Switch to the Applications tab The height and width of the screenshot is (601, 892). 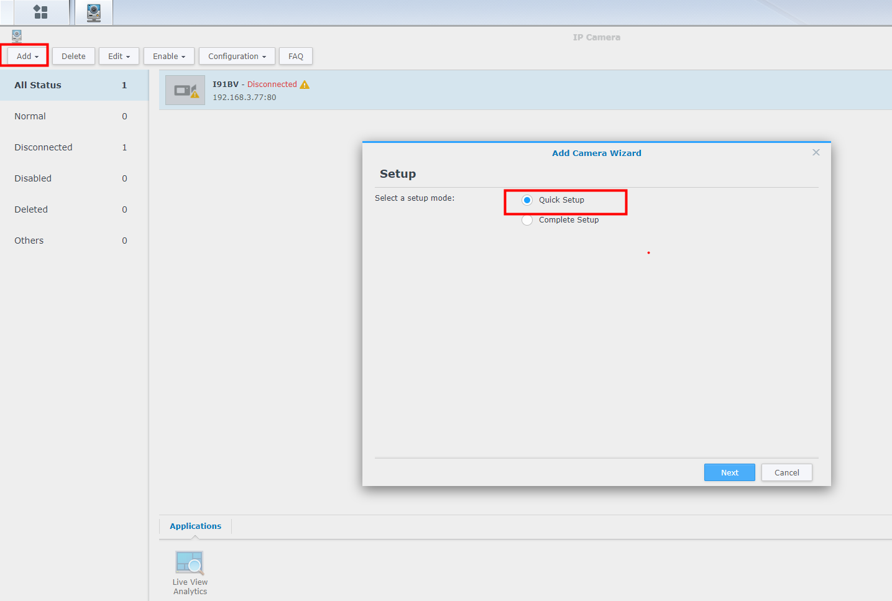(x=195, y=526)
